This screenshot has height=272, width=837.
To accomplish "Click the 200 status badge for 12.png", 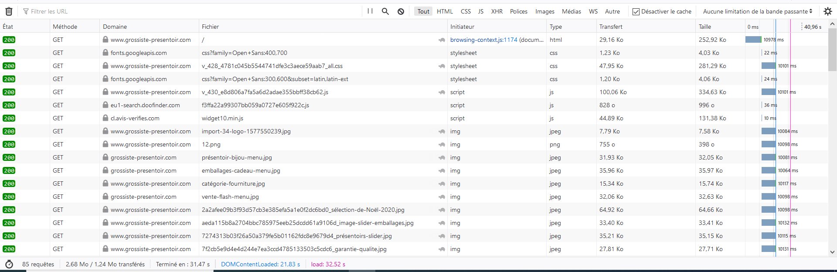I will [9, 144].
